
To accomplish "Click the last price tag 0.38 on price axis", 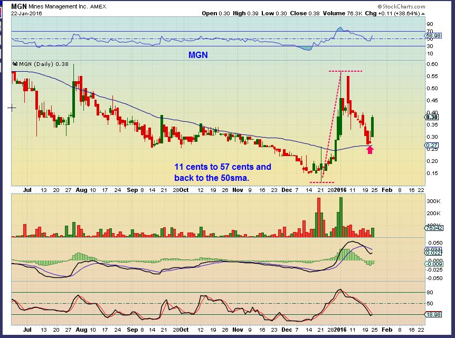I will point(432,117).
